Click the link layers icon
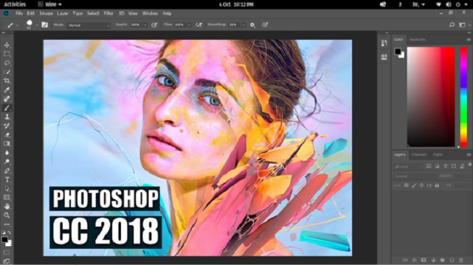The height and width of the screenshot is (265, 473). pyautogui.click(x=405, y=260)
